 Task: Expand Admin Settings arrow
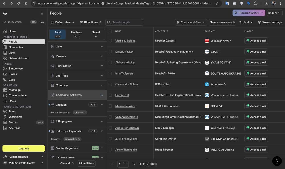click(x=42, y=157)
